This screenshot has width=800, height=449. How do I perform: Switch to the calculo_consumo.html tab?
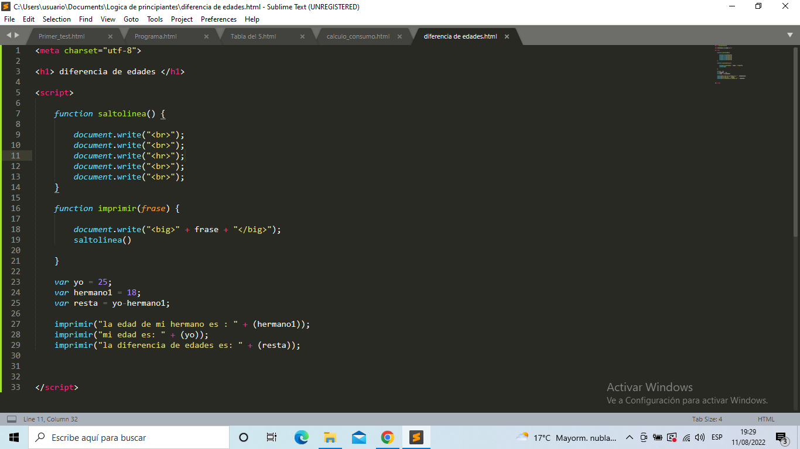(x=358, y=36)
